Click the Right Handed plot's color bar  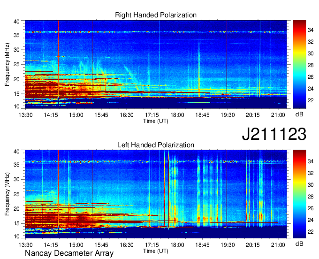pos(299,64)
